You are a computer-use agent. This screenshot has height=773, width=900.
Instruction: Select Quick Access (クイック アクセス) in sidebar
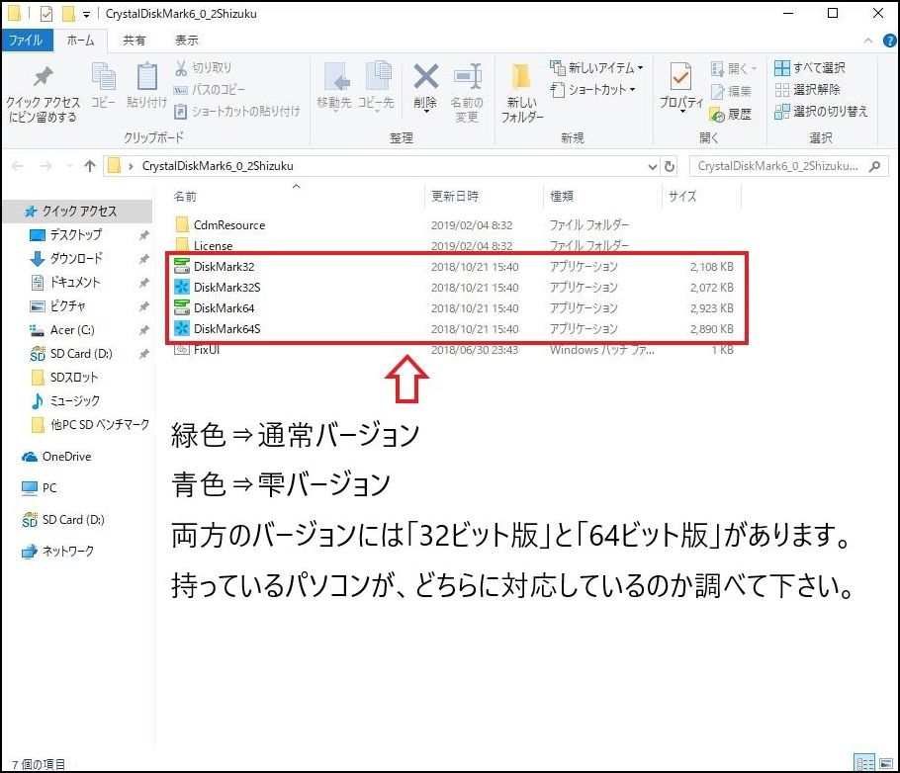(78, 212)
